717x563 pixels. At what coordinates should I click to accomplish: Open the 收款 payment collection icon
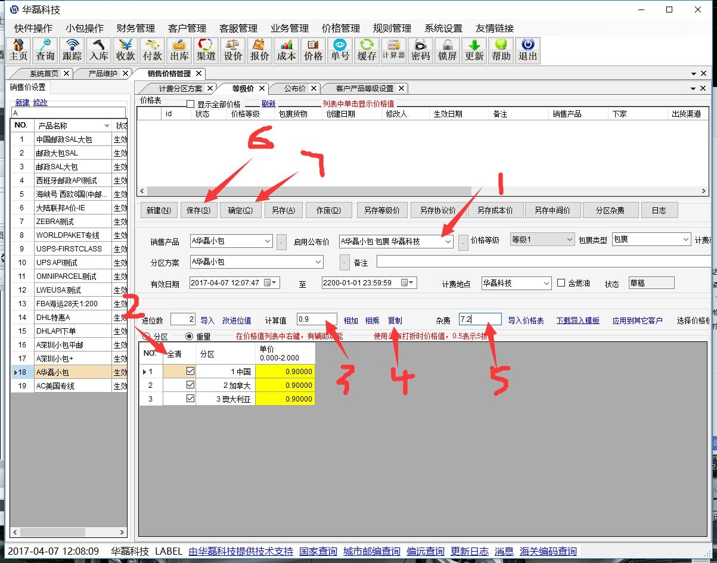click(126, 49)
